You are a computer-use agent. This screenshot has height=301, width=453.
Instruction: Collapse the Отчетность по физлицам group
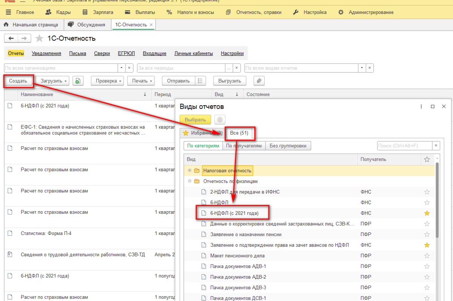190,181
